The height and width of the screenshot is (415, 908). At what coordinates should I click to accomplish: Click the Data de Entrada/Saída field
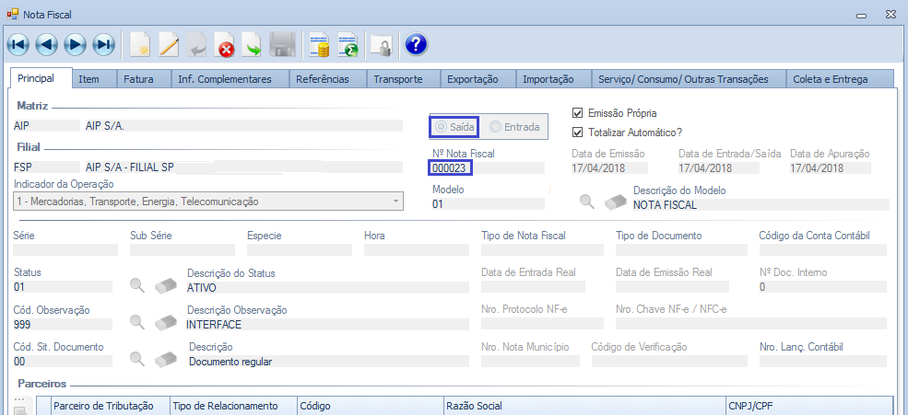pyautogui.click(x=719, y=168)
